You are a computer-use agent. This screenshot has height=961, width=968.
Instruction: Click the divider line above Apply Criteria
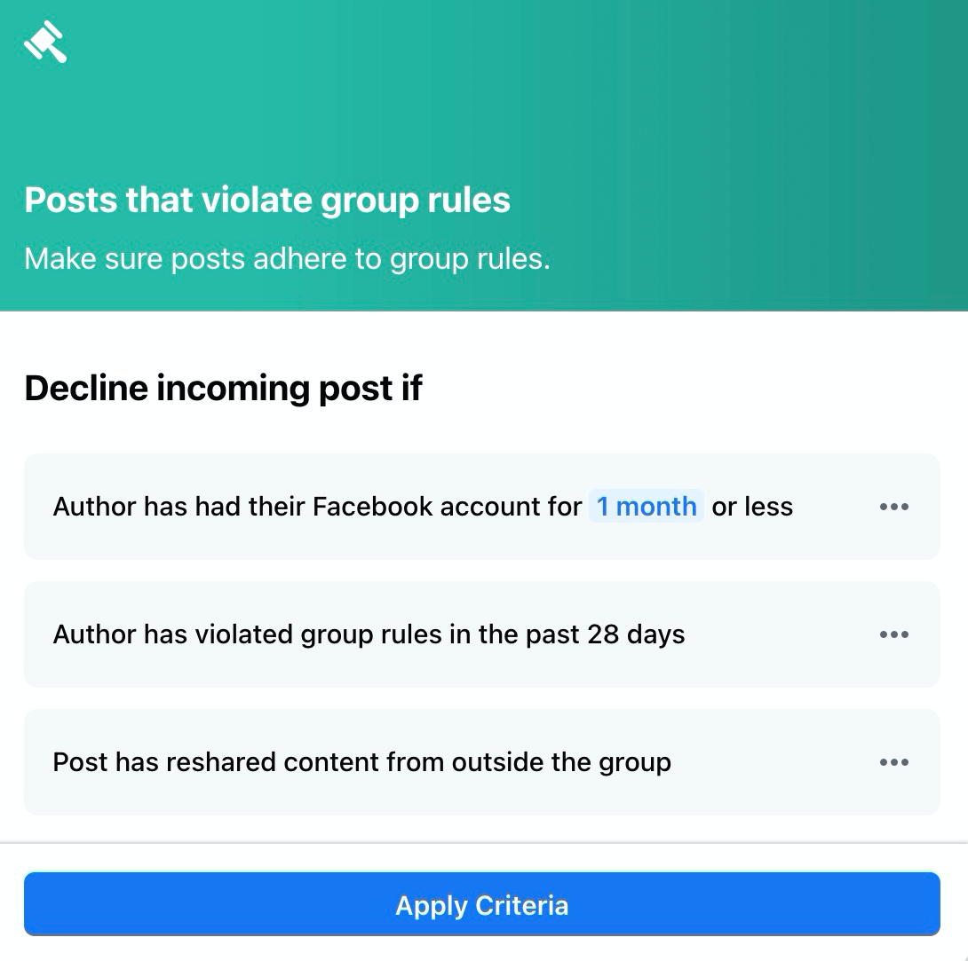coord(484,843)
